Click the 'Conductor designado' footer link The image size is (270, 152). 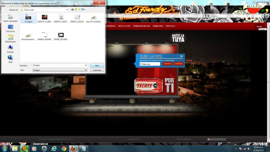click(x=184, y=139)
